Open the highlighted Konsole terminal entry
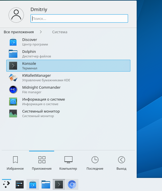Image resolution: width=162 pixels, height=191 pixels. (68, 66)
